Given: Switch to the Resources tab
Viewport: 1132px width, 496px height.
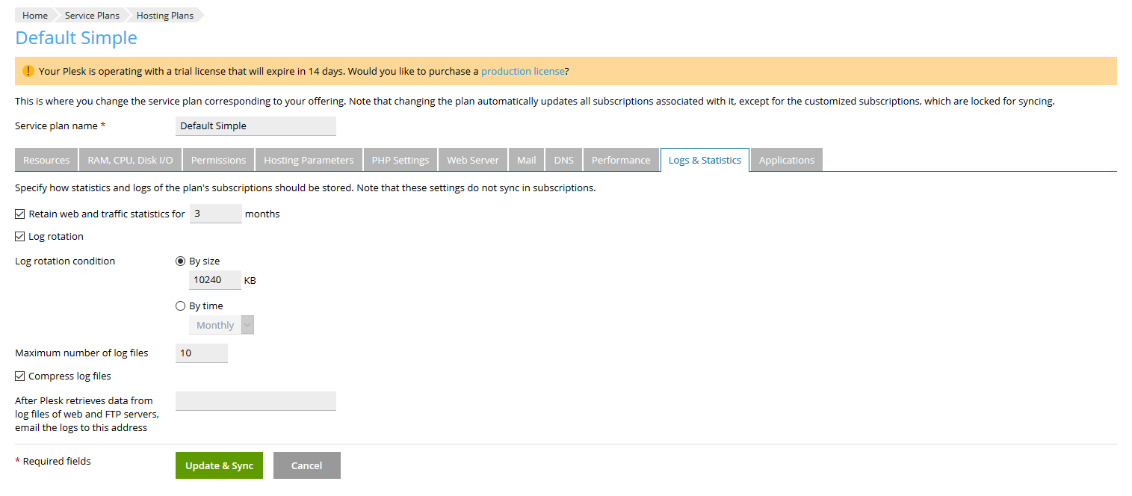Looking at the screenshot, I should (x=46, y=160).
